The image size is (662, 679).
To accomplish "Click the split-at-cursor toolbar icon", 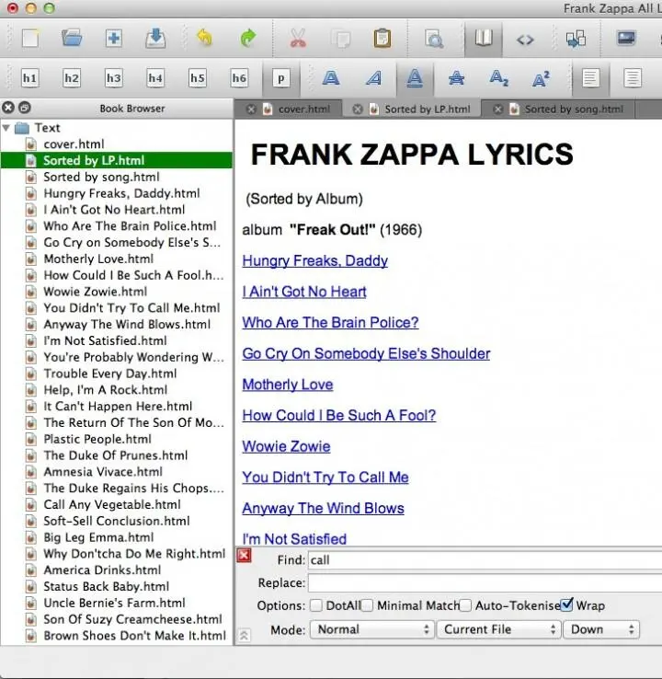I will [576, 39].
